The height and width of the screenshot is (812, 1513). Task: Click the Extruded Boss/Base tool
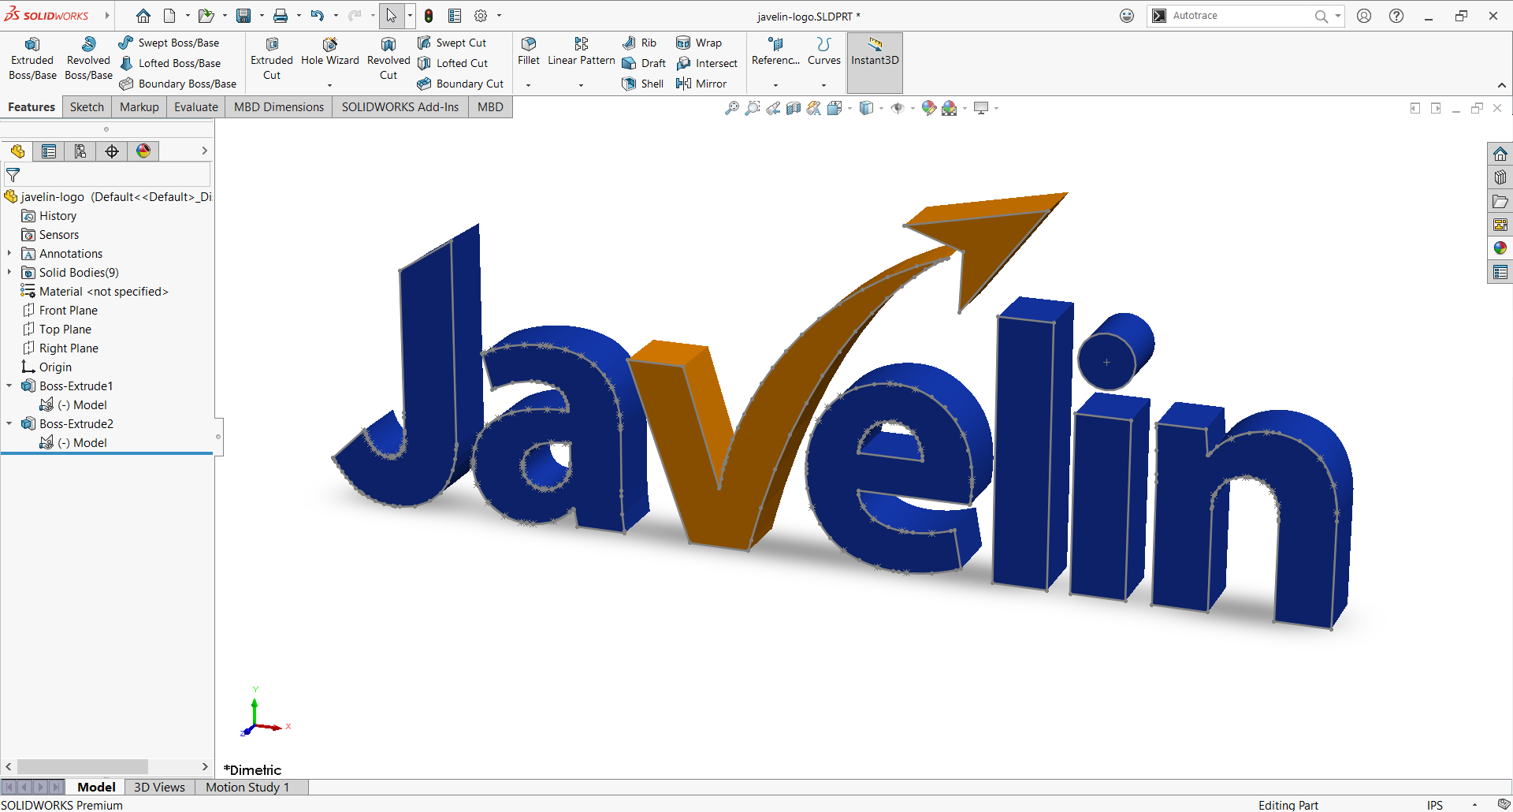tap(32, 59)
